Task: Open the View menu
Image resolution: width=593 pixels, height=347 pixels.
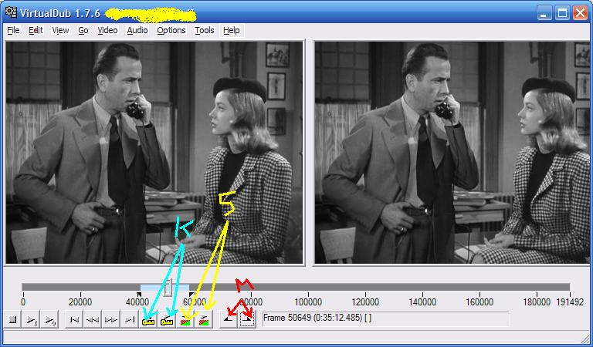Action: pyautogui.click(x=60, y=30)
